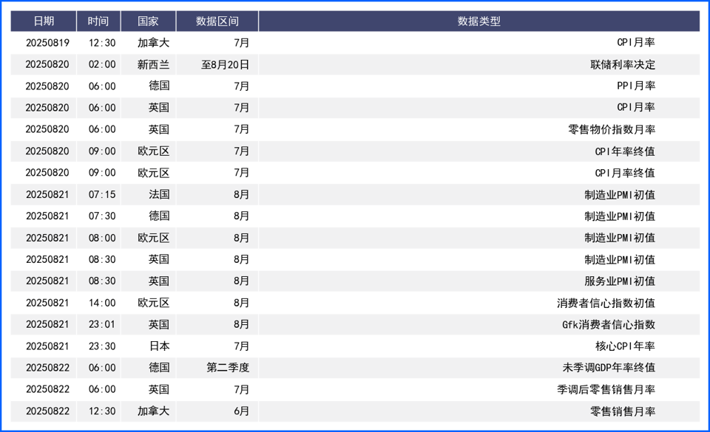This screenshot has width=710, height=432.
Task: Click 制造业PMI初值 in the 法国 row
Action: (x=620, y=195)
